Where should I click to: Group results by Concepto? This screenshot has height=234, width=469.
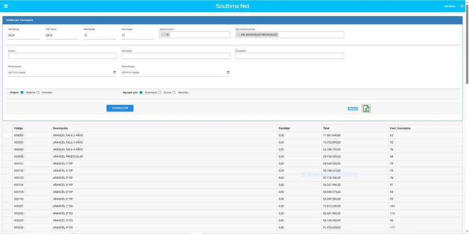point(141,92)
